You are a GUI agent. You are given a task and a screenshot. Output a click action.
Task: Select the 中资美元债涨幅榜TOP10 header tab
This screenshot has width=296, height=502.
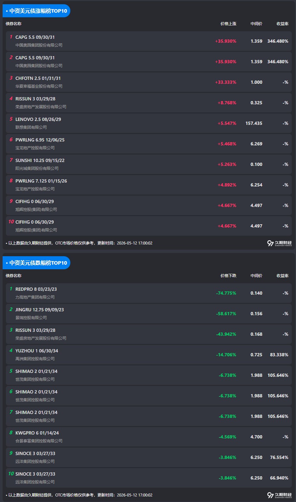[36, 11]
